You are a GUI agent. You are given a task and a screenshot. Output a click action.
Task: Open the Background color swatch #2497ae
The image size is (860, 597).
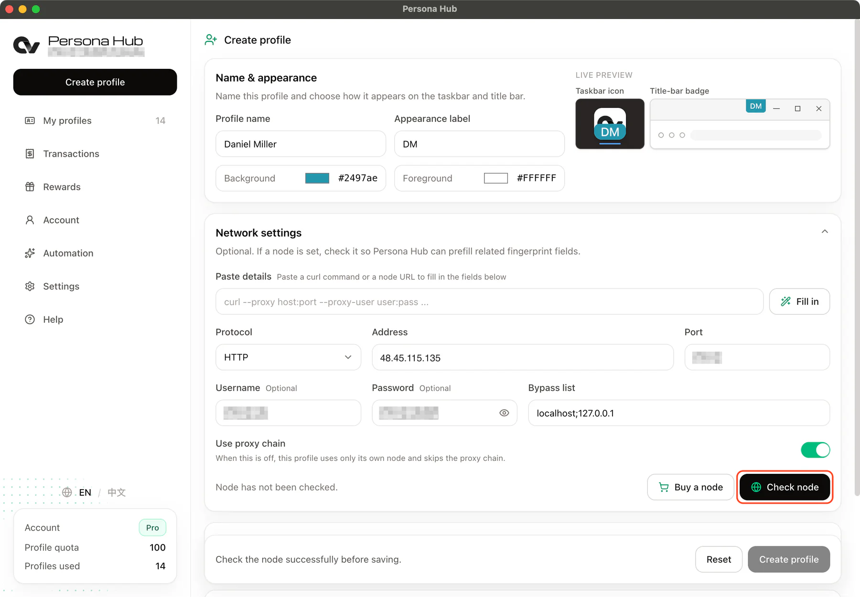click(x=317, y=178)
